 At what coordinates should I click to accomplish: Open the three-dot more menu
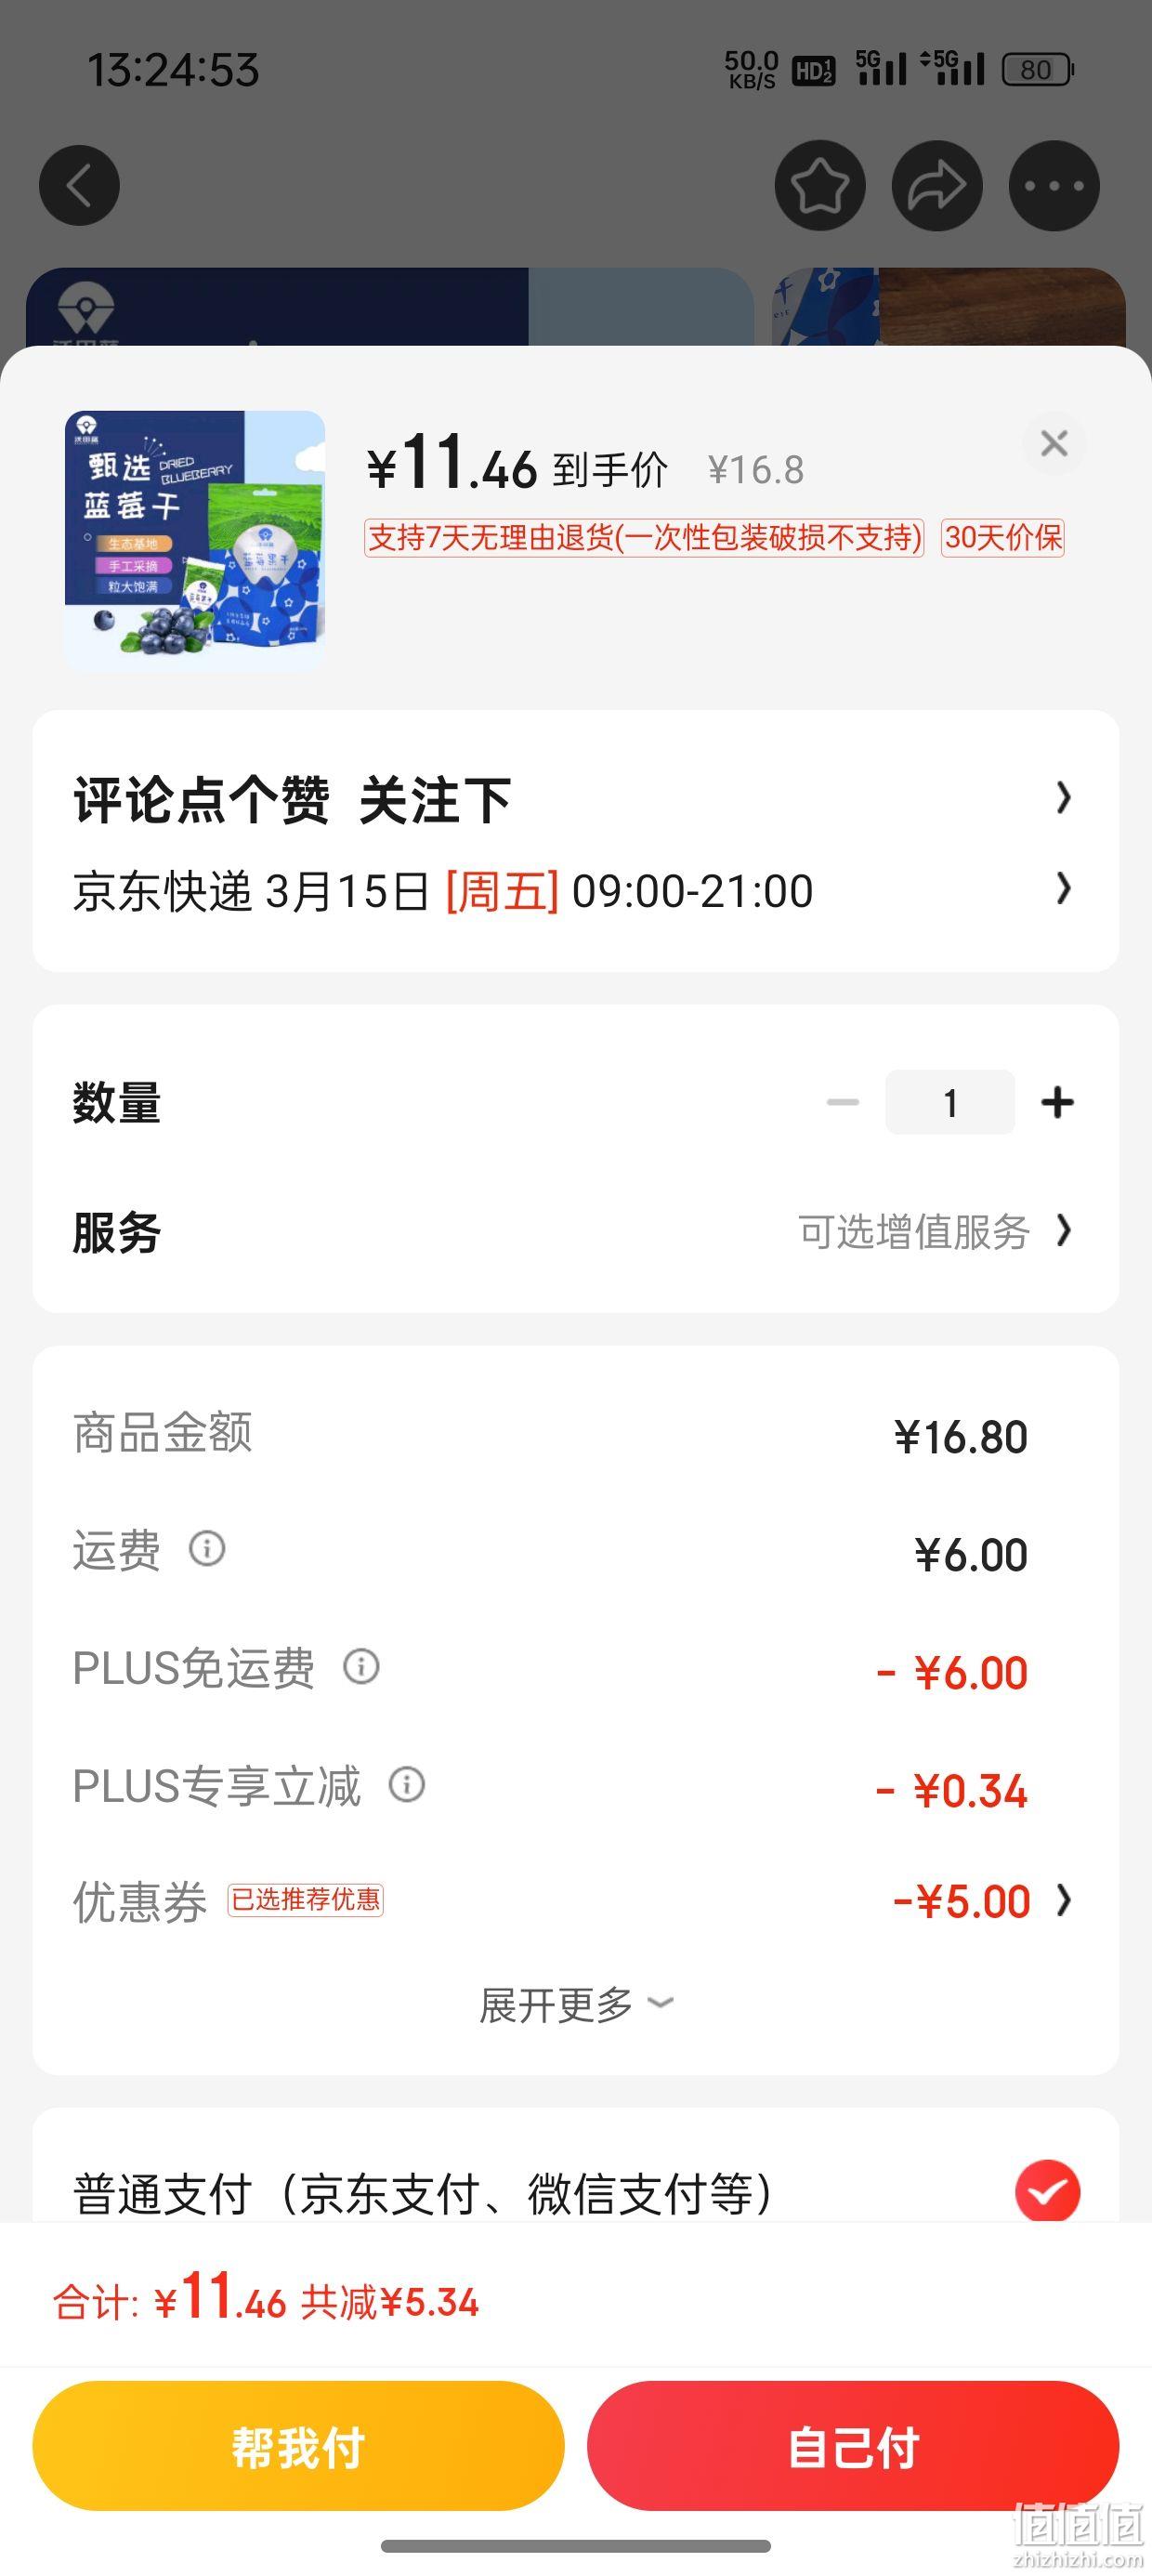pyautogui.click(x=1054, y=185)
